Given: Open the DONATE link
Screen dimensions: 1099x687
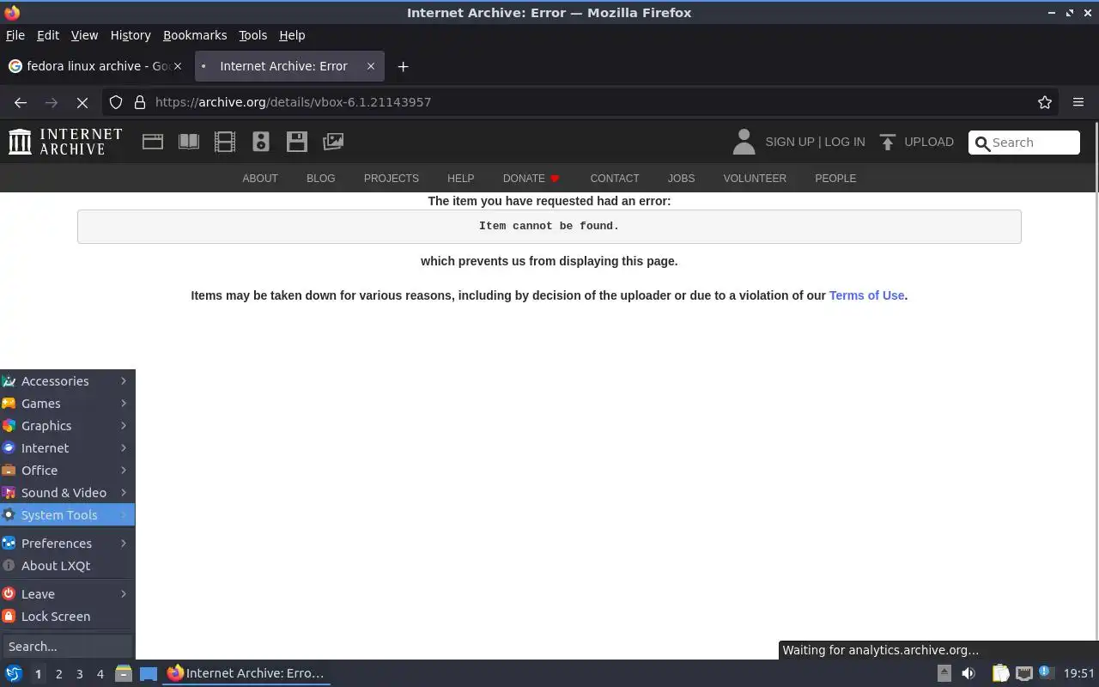Looking at the screenshot, I should pyautogui.click(x=531, y=179).
